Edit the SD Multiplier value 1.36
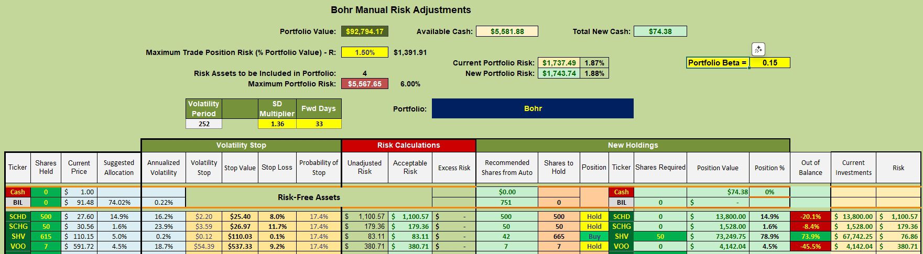Screen dimensions: 923x254 277,124
